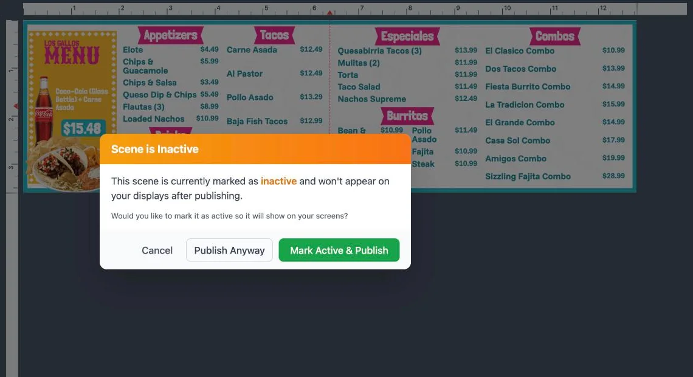Viewport: 693px width, 377px height.
Task: Click the Fiesta Burrito Combo item
Action: [528, 86]
